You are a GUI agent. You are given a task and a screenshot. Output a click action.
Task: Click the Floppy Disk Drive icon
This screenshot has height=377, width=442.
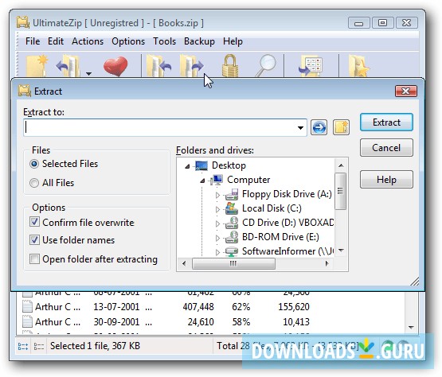pyautogui.click(x=232, y=194)
